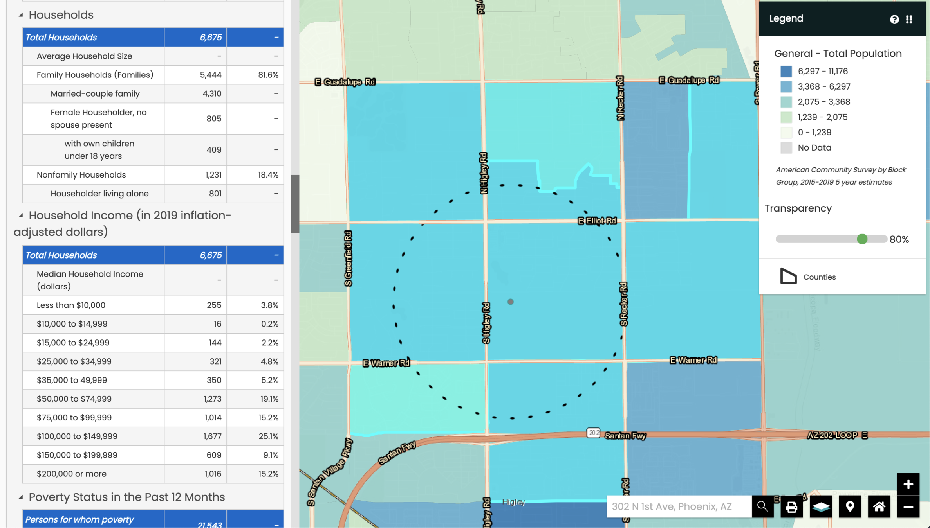Click the transparency slider handle
The height and width of the screenshot is (528, 930).
[862, 239]
